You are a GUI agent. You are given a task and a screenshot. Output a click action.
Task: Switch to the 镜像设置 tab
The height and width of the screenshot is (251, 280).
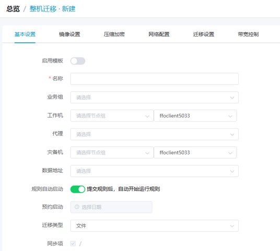click(69, 34)
